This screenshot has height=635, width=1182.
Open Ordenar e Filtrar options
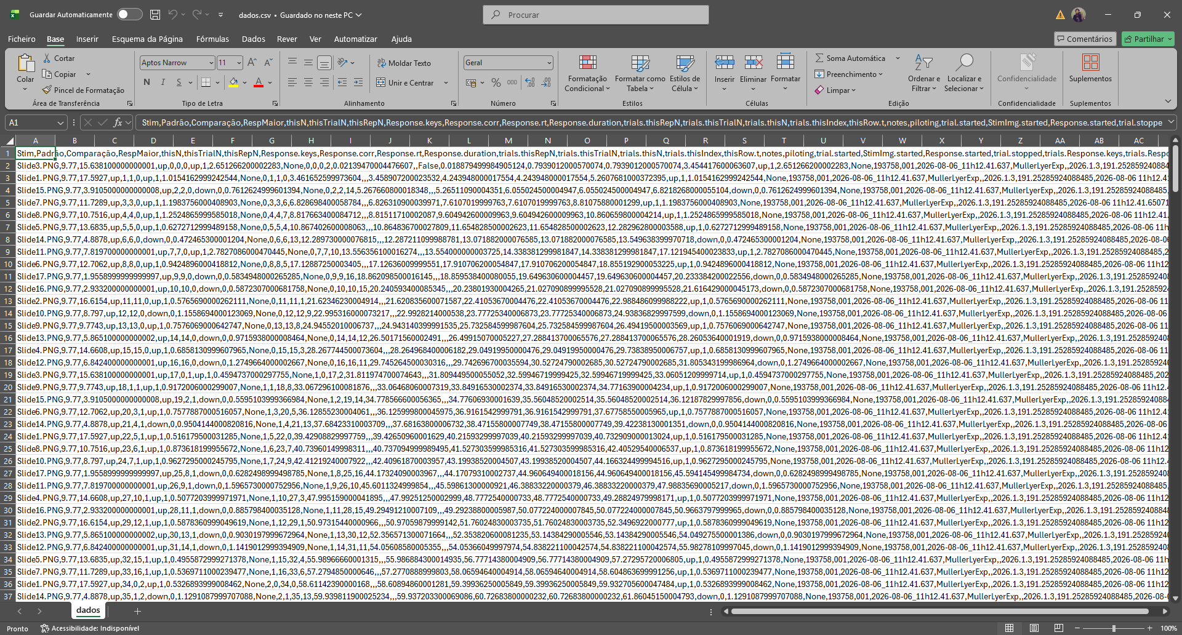click(x=923, y=74)
